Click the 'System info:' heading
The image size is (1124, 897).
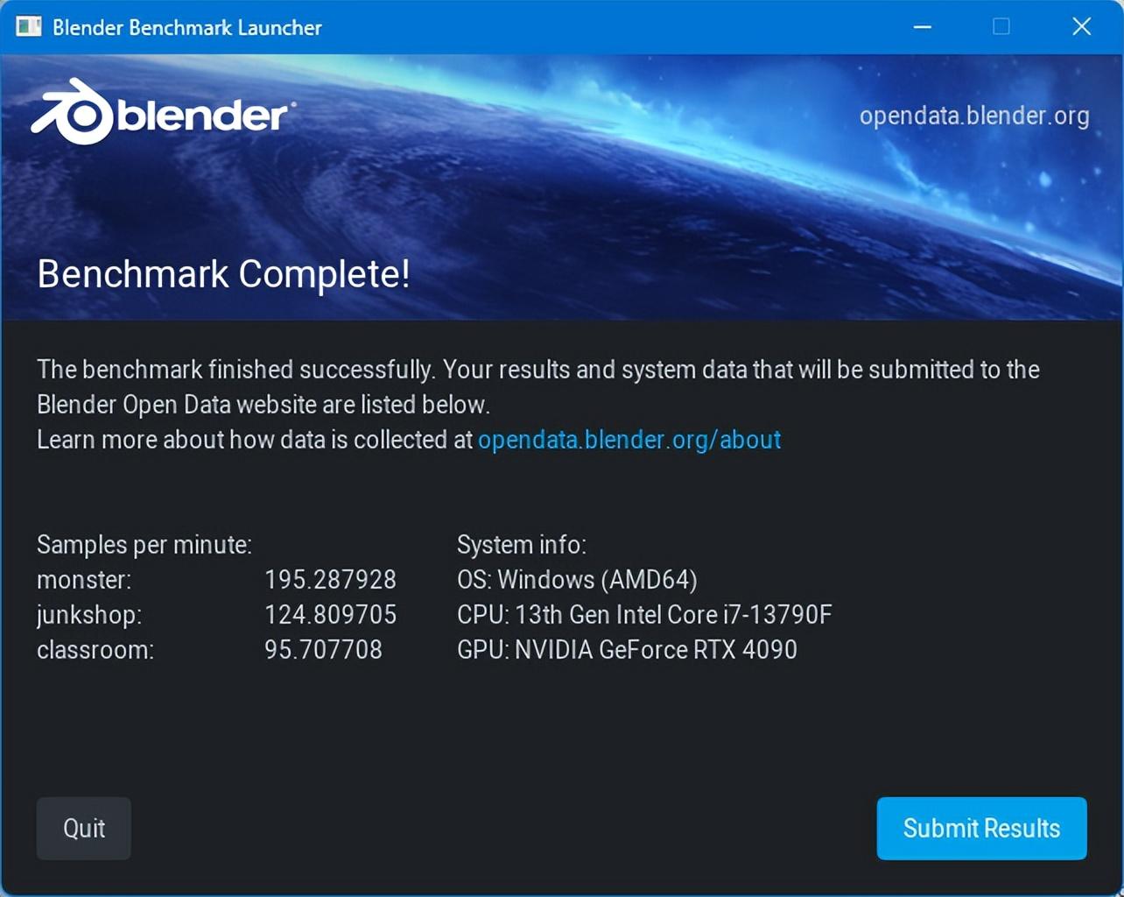522,544
